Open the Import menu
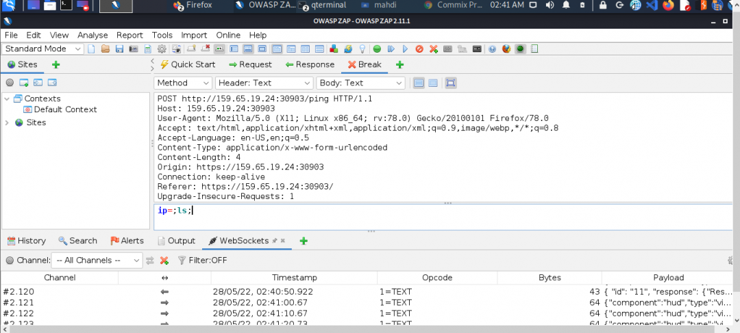Image resolution: width=740 pixels, height=333 pixels. (x=194, y=35)
